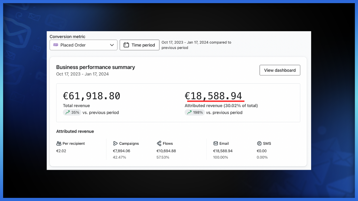Open the Placed Order conversion metric dropdown
Screen dimensions: 358x201
pos(84,45)
